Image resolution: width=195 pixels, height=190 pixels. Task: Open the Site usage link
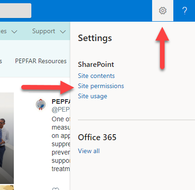click(x=93, y=96)
